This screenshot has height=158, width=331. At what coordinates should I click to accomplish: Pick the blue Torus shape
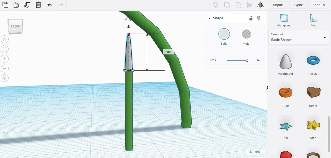pyautogui.click(x=313, y=60)
